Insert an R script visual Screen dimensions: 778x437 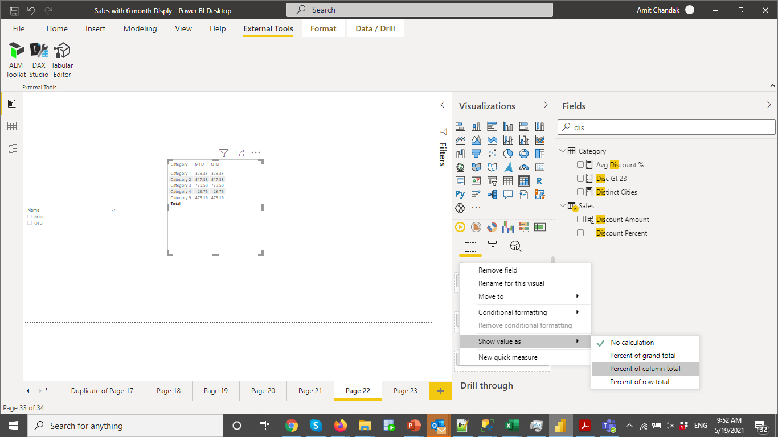pyautogui.click(x=540, y=181)
